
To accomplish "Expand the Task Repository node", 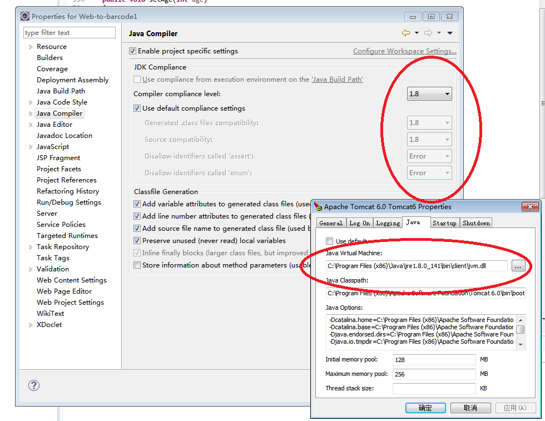I will (31, 247).
